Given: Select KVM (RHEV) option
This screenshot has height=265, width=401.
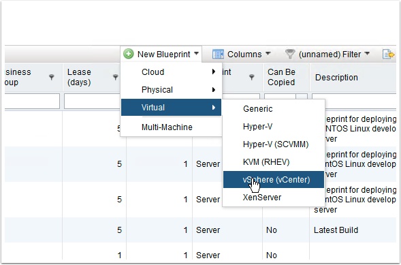Looking at the screenshot, I should 274,162.
